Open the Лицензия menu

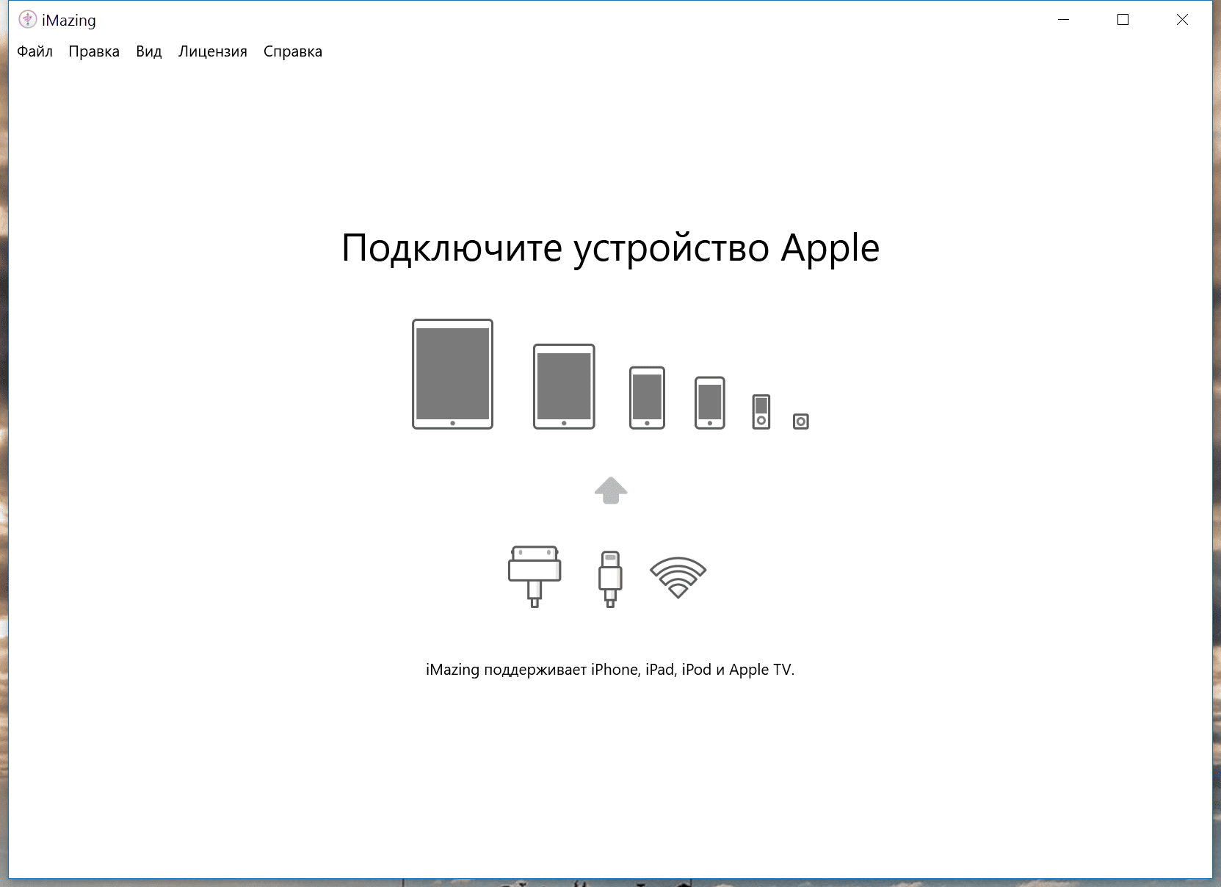pos(213,51)
